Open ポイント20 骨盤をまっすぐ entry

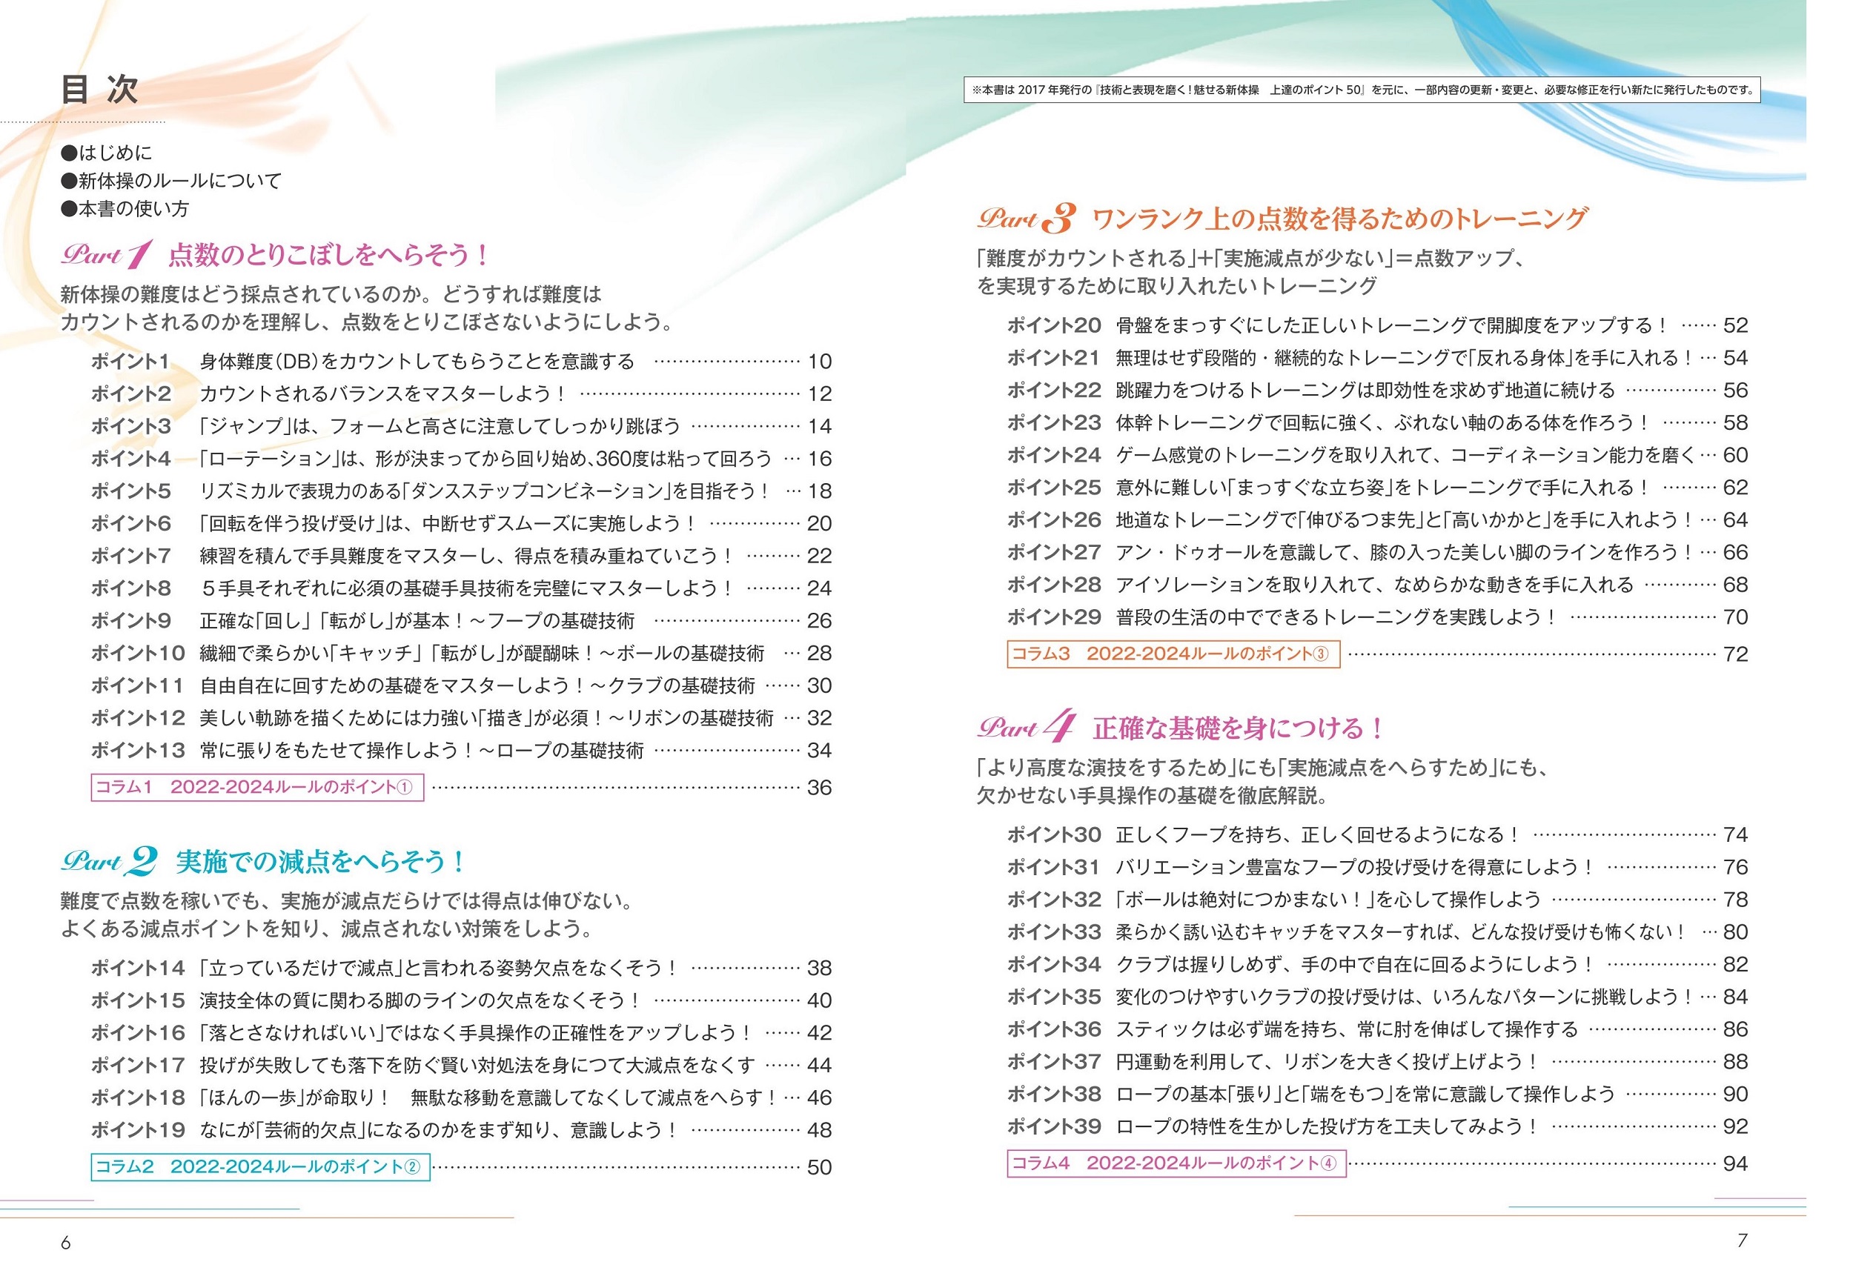tap(1377, 325)
